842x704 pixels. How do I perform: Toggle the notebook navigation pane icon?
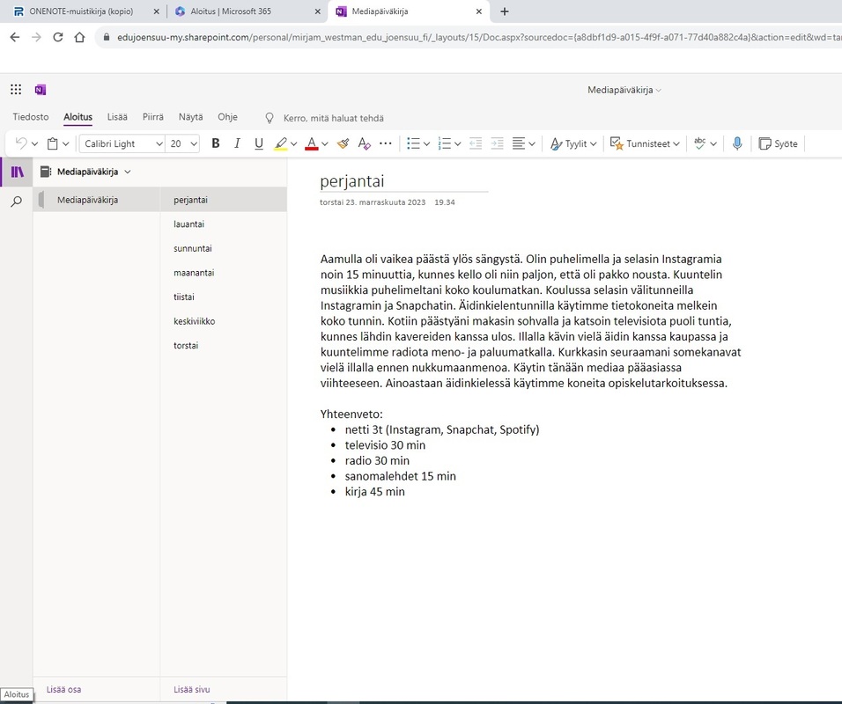pyautogui.click(x=16, y=172)
